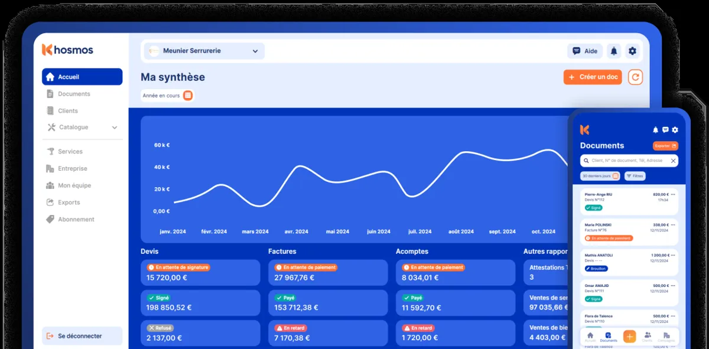This screenshot has height=349, width=709.
Task: Open Meunier Serrurerie company dropdown
Action: click(x=203, y=51)
